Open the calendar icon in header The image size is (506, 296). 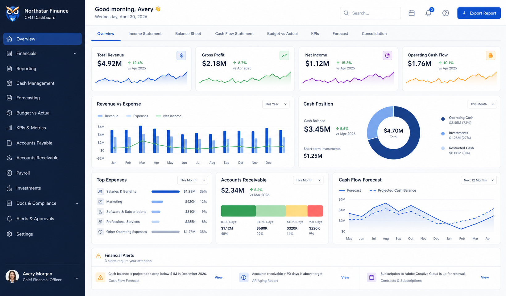(x=412, y=13)
